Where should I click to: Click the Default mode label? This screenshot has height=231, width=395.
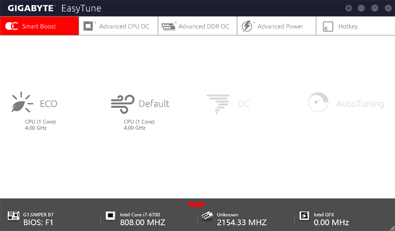point(154,104)
